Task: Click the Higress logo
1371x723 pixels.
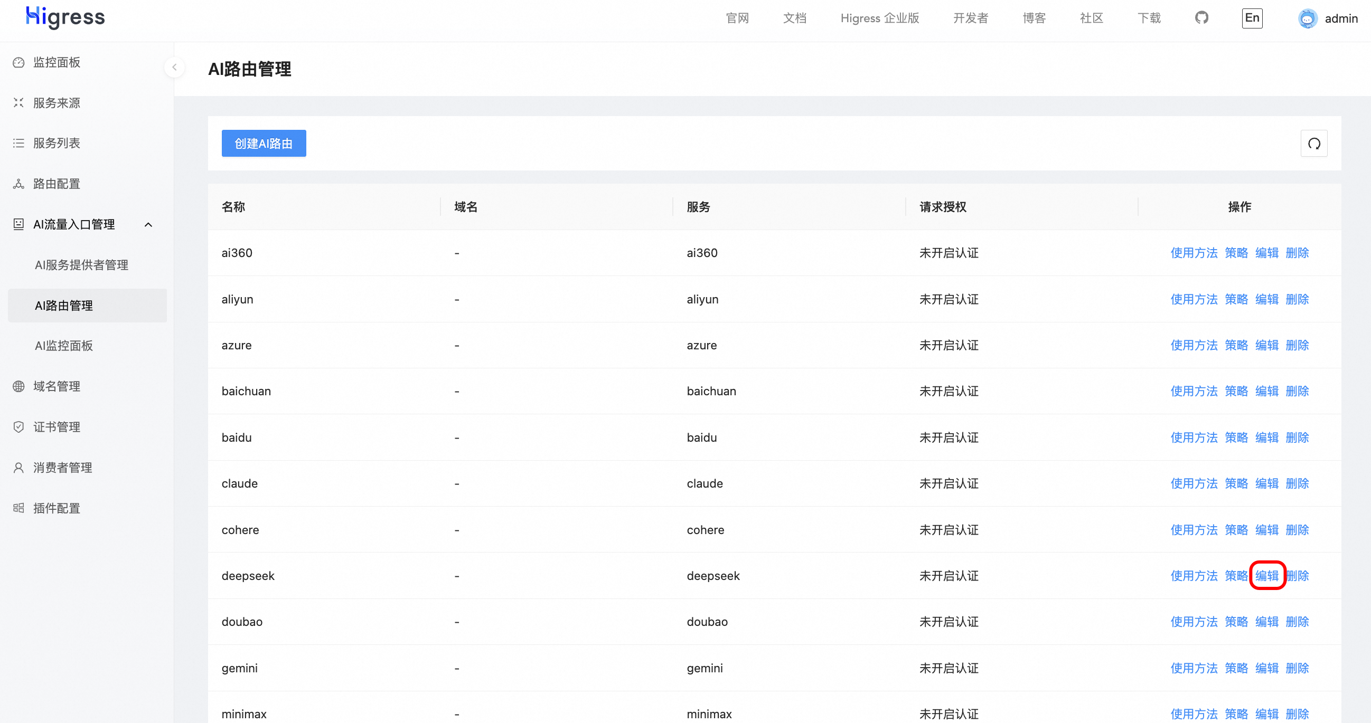Action: pyautogui.click(x=65, y=17)
